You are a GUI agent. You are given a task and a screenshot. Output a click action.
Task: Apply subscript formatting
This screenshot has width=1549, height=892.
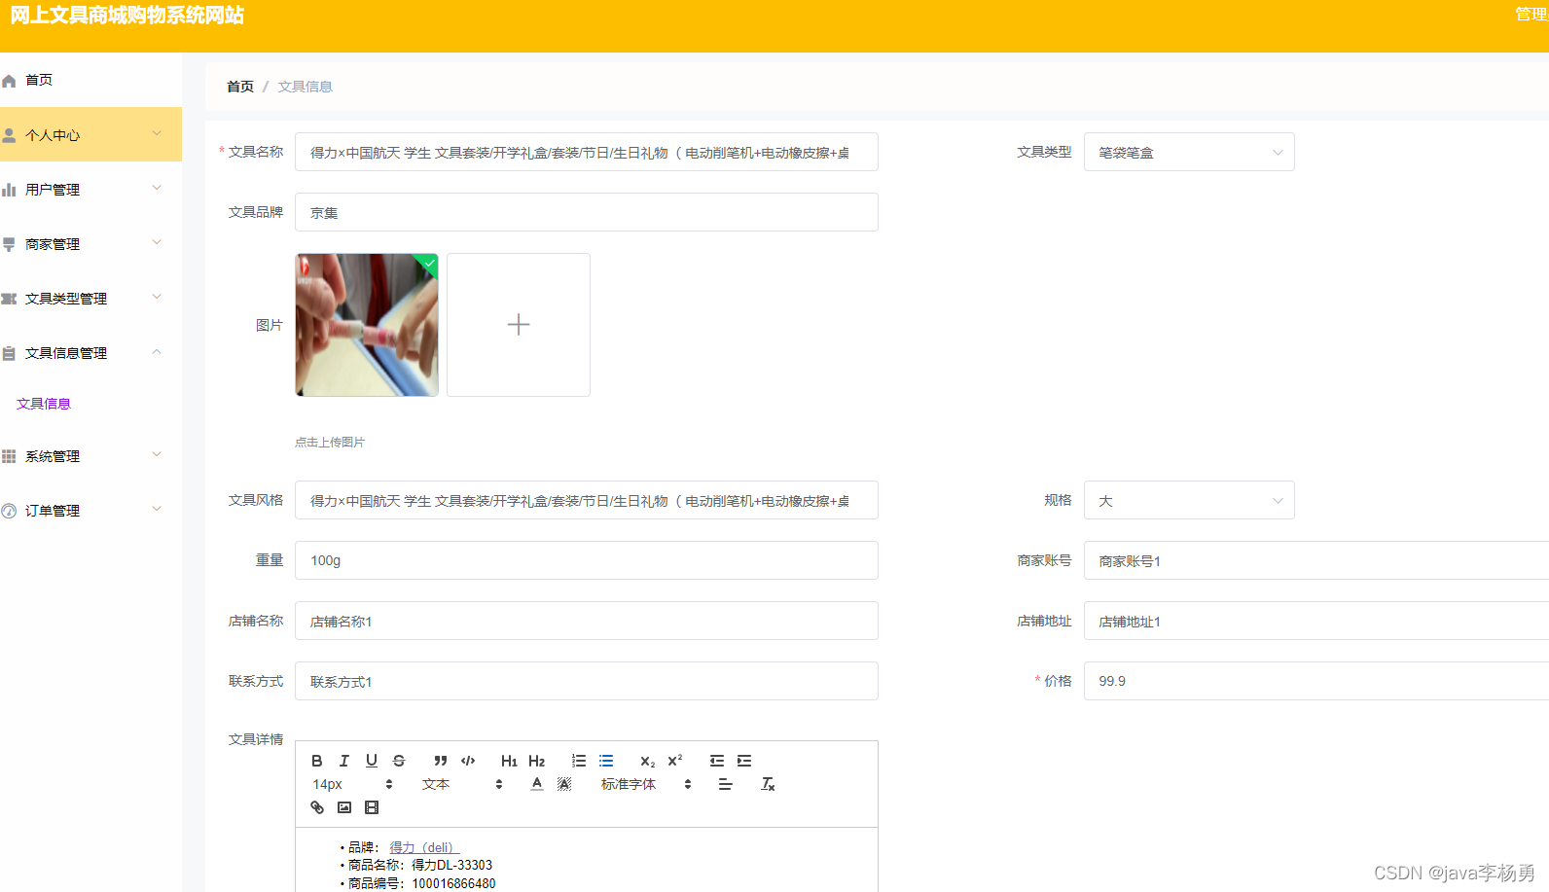coord(648,761)
